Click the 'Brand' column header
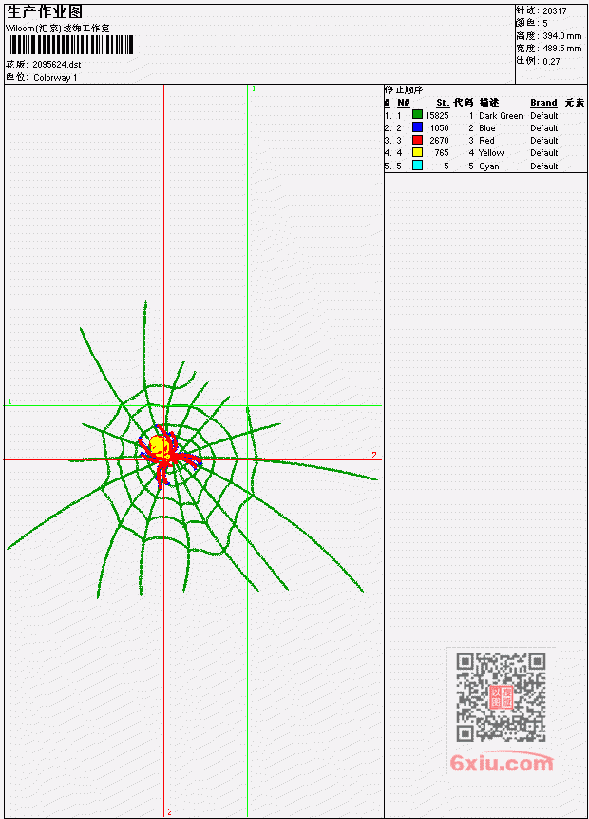The width and height of the screenshot is (589, 819). (x=543, y=103)
